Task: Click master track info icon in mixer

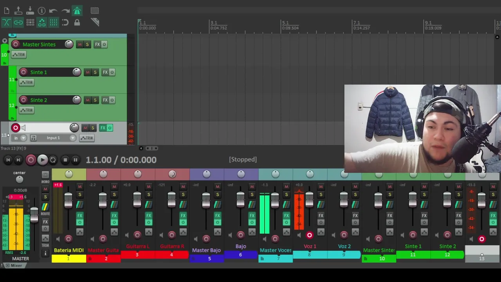Action: coord(45,253)
